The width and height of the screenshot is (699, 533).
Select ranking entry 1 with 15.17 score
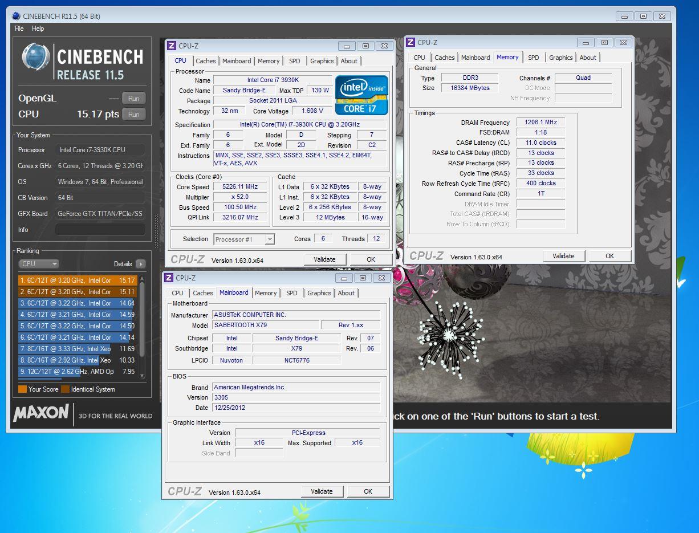(x=77, y=280)
